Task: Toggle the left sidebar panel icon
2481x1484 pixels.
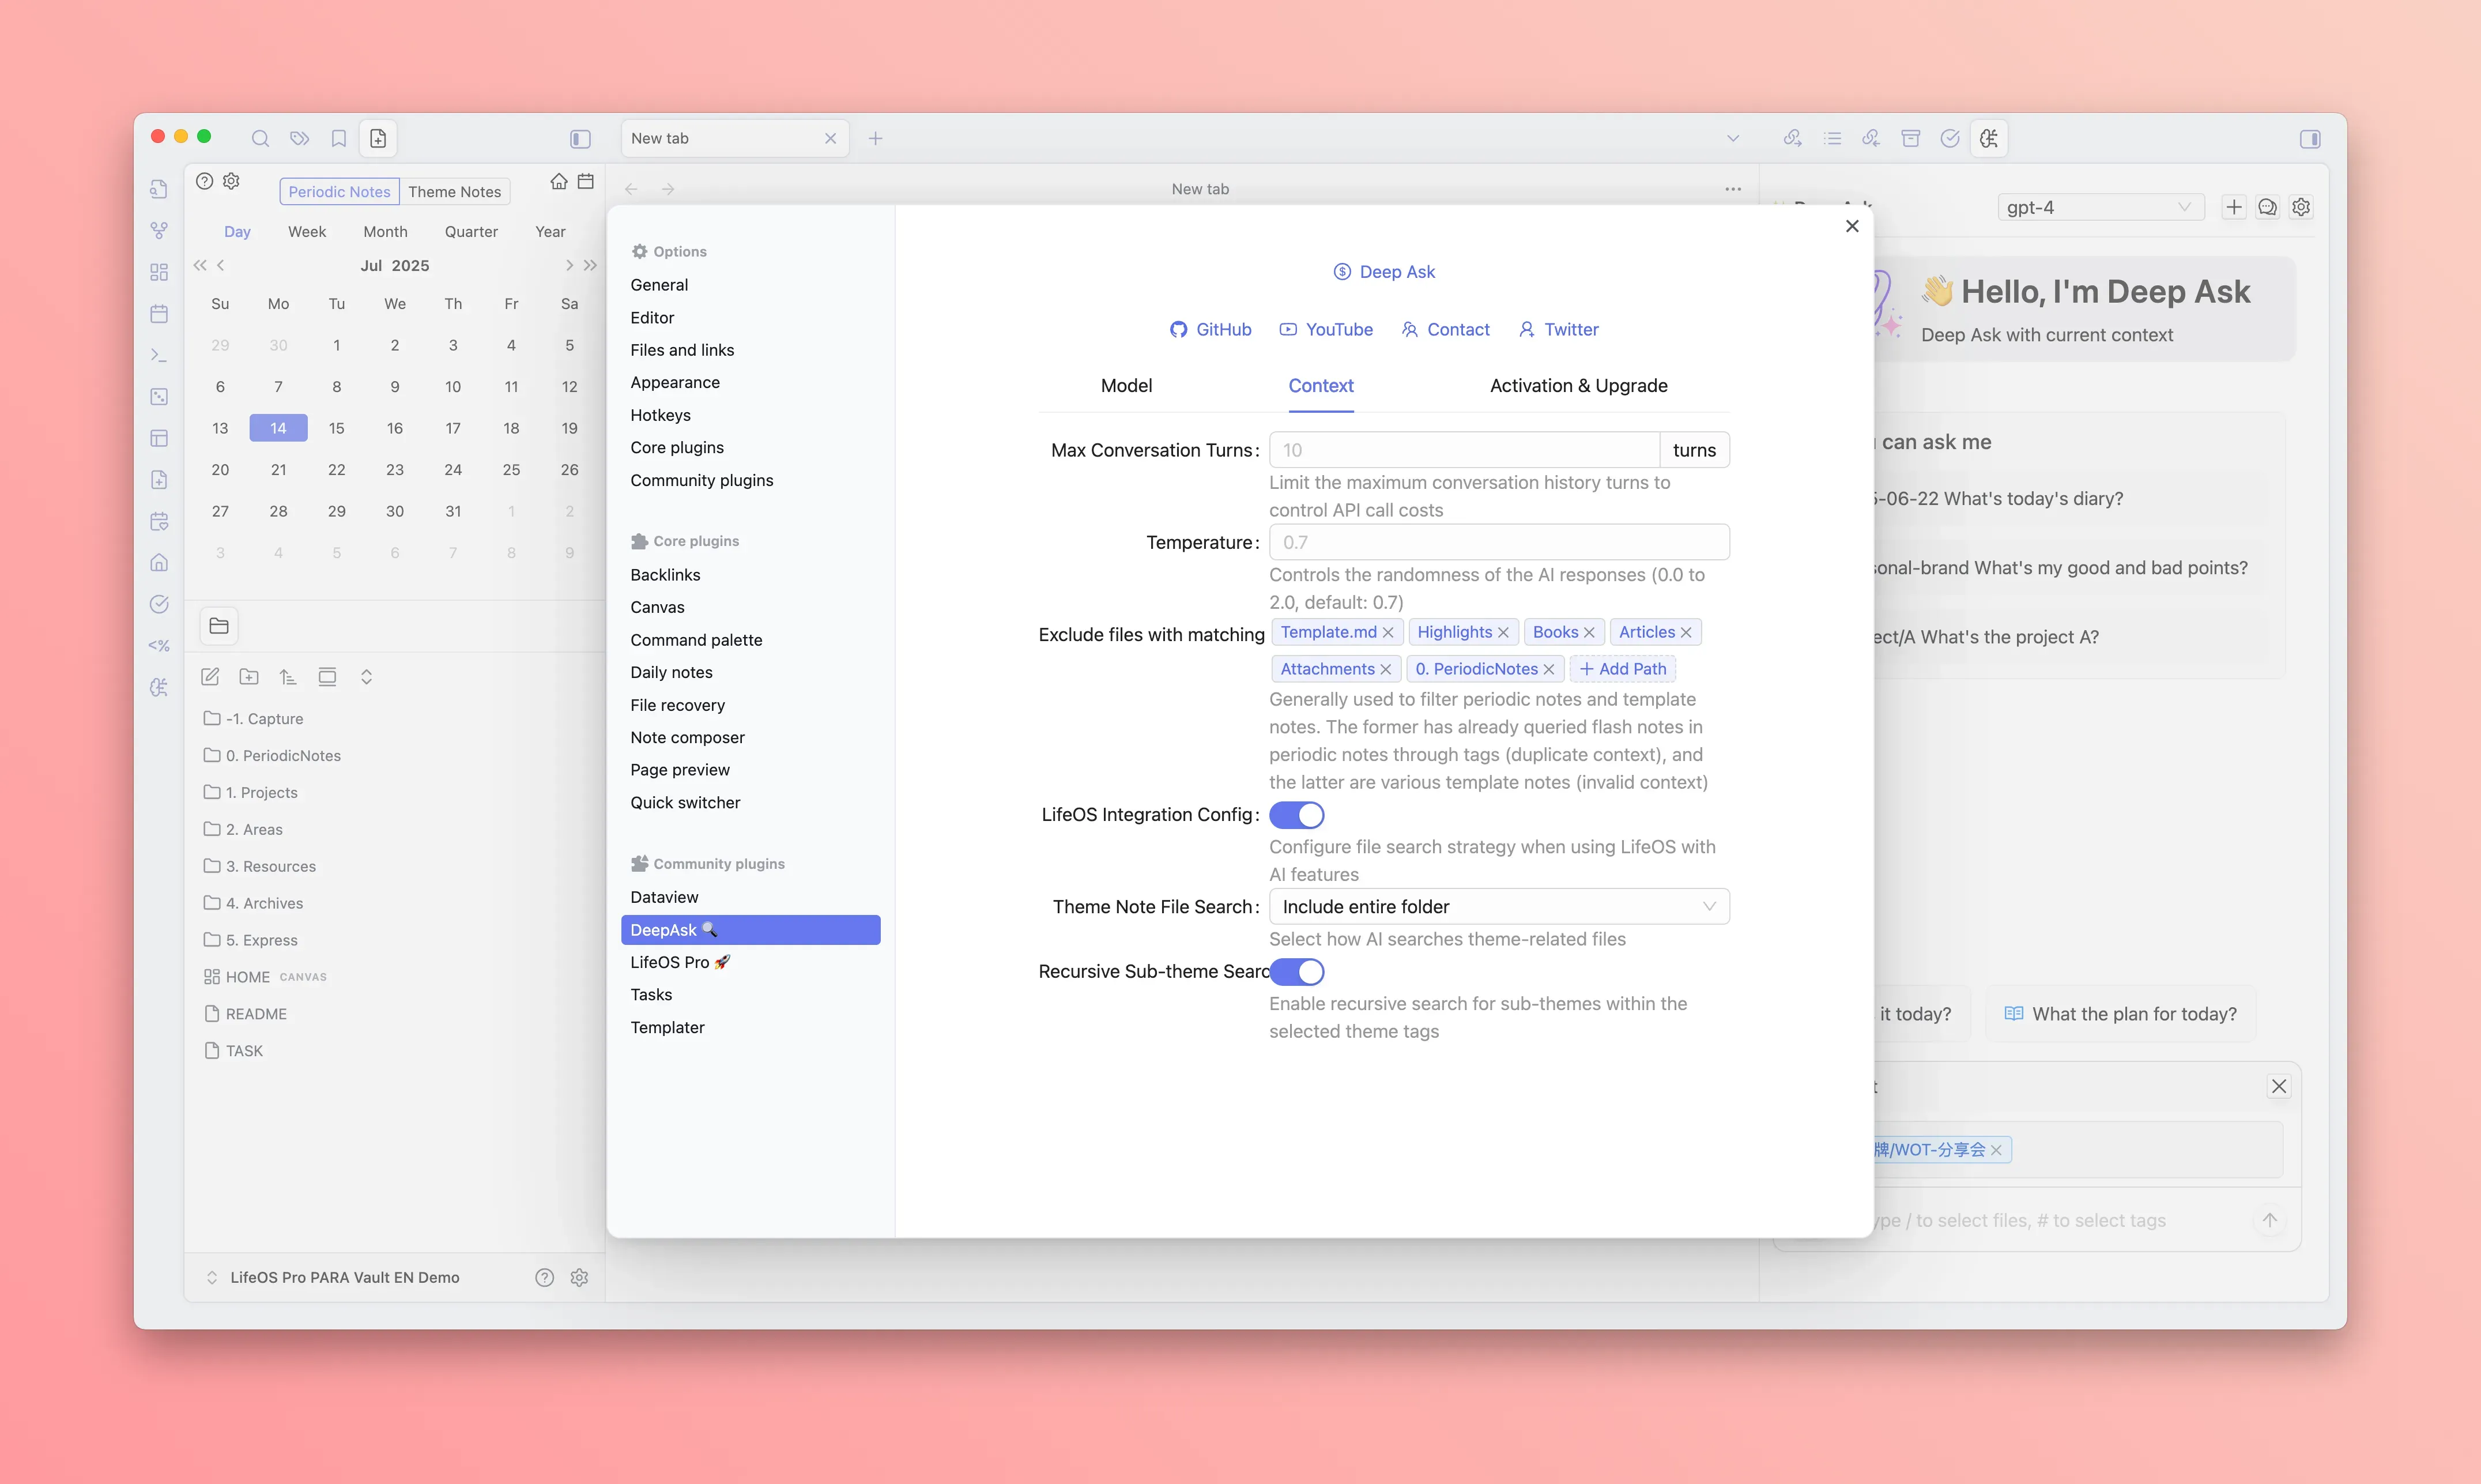Action: click(x=580, y=138)
